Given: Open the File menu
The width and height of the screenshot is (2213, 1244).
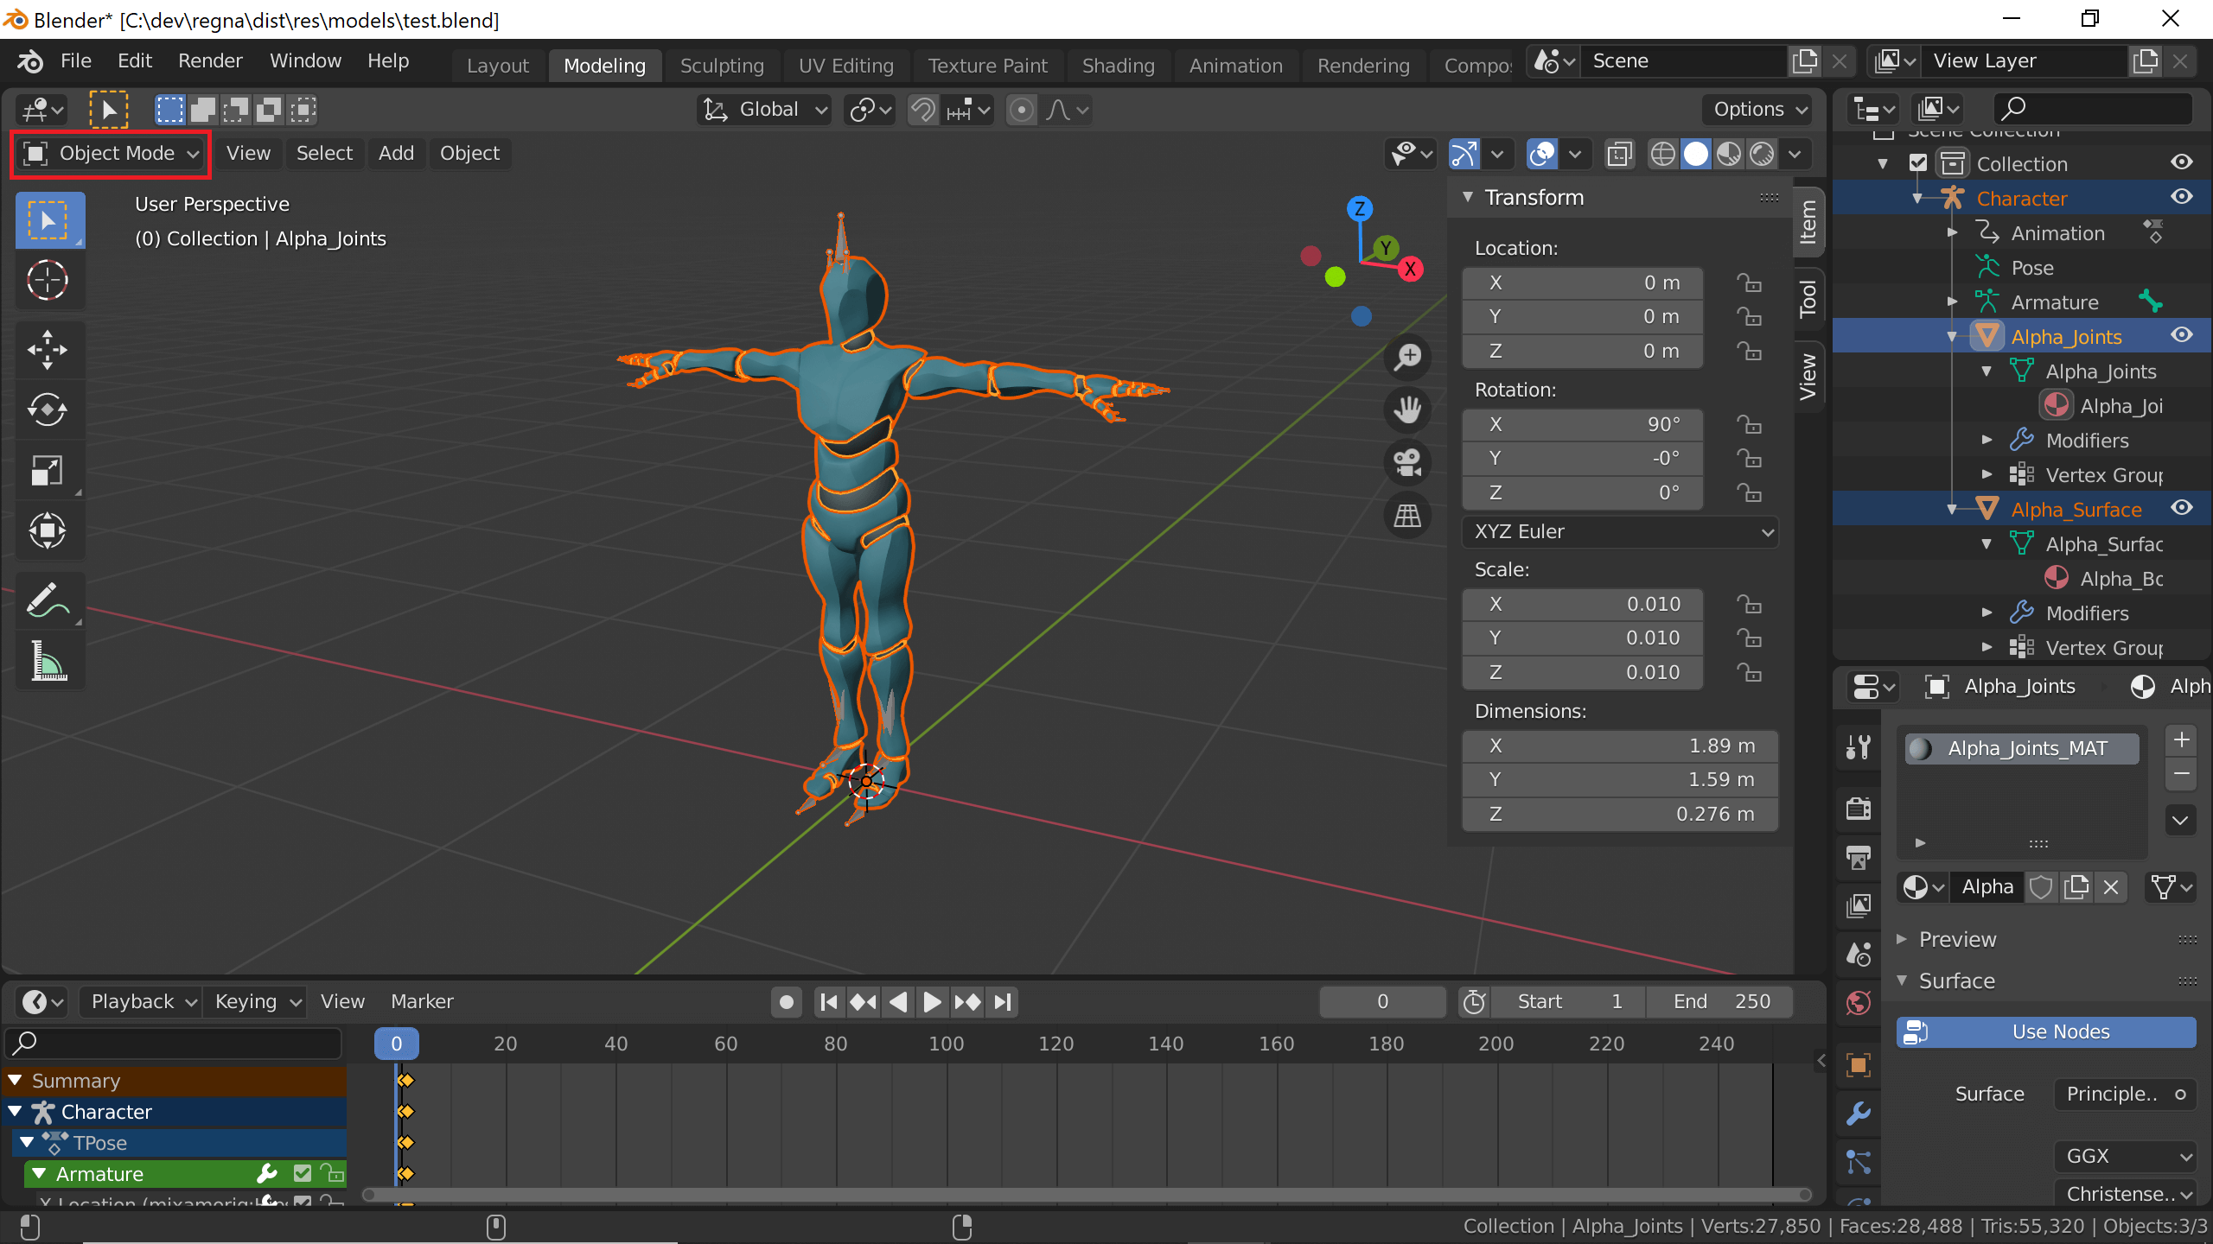Looking at the screenshot, I should [76, 61].
